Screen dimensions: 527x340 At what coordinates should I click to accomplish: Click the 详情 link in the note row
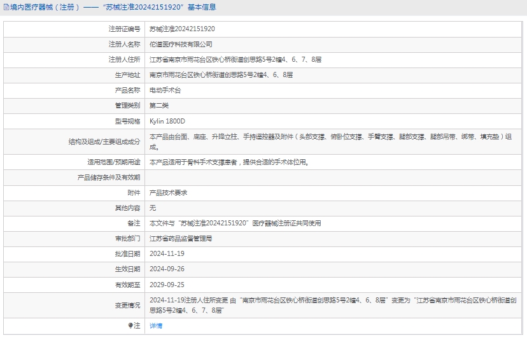click(156, 325)
